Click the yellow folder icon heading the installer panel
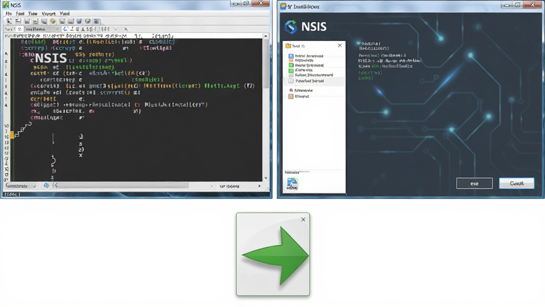Screen dimensions: 545x307 (x=288, y=46)
